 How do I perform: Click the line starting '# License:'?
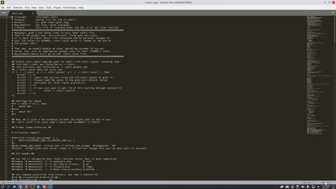[x=65, y=28]
